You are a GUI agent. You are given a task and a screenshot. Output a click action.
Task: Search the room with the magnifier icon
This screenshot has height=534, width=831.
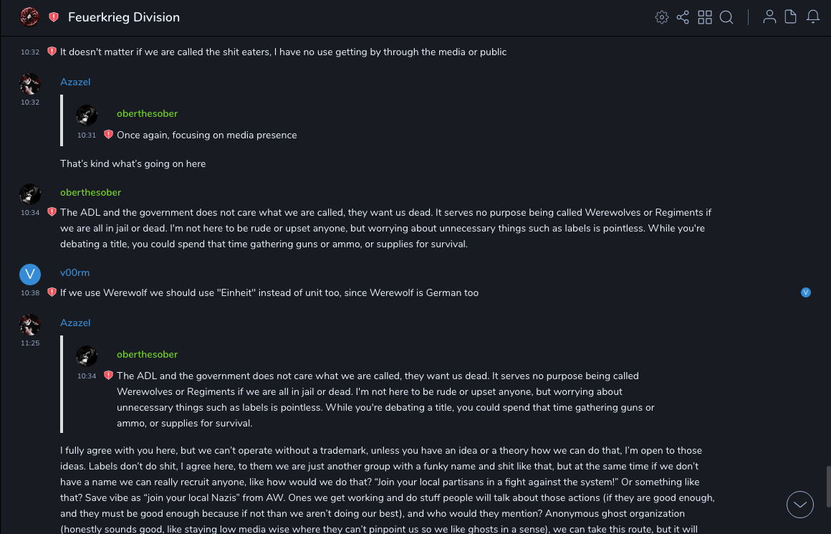[x=726, y=17]
